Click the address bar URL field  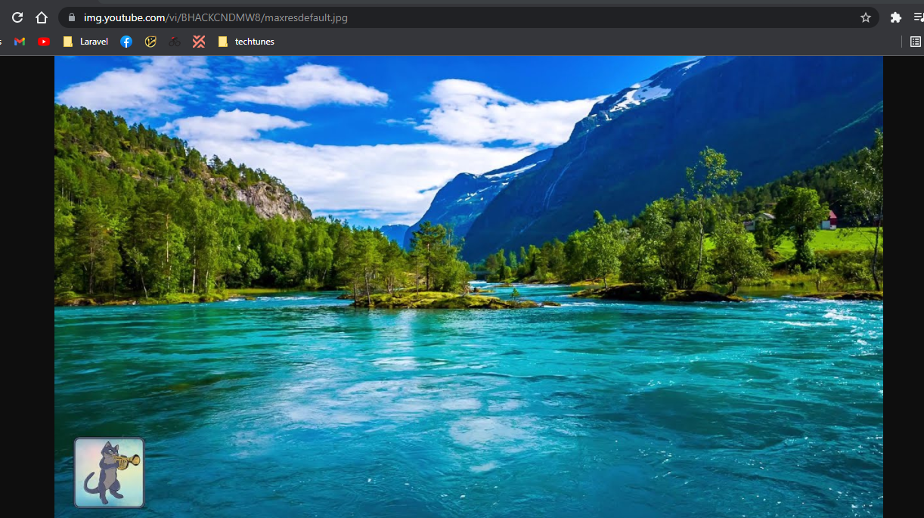(469, 17)
